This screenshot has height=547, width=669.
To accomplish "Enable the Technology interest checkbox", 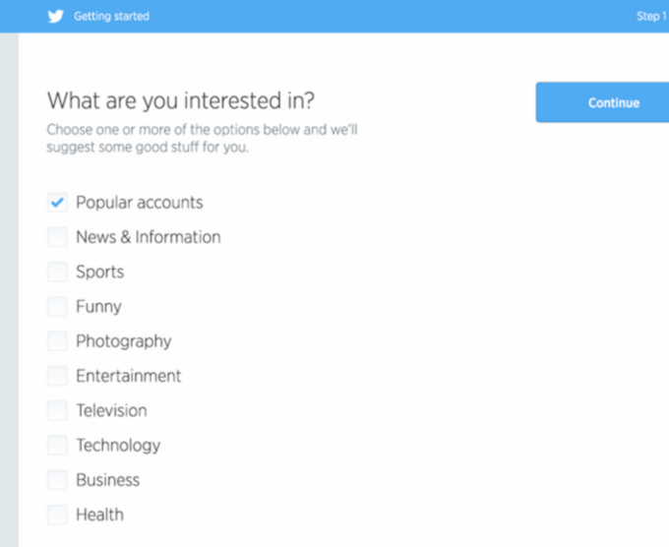I will coord(57,445).
